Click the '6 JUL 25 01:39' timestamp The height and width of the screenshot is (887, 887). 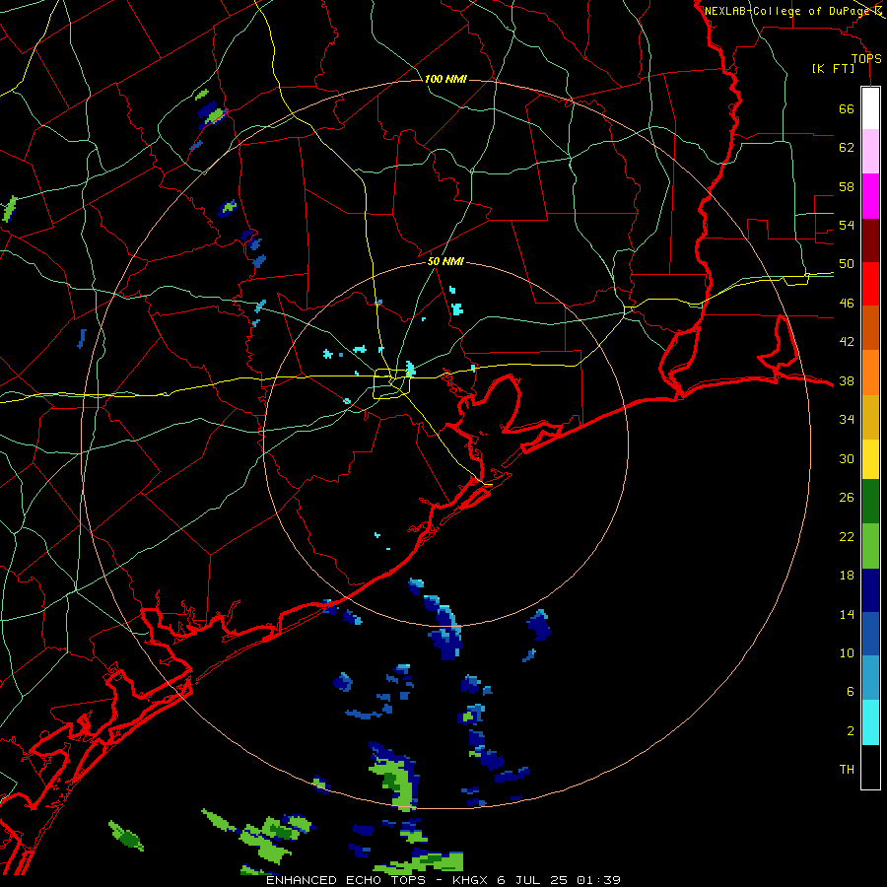pyautogui.click(x=559, y=880)
